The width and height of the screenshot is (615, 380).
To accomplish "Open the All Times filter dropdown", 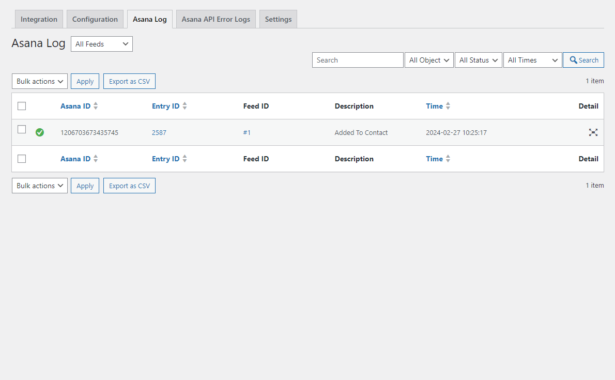I will pyautogui.click(x=533, y=60).
